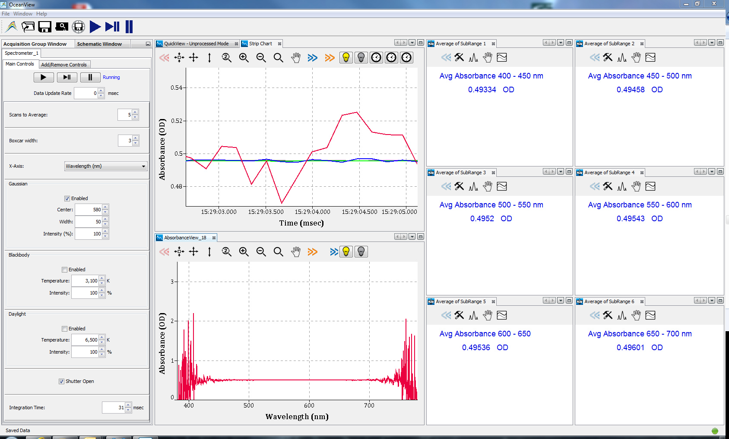Viewport: 729px width, 439px height.
Task: Open the Average of SubRange 2 panel dropdown arrow
Action: [x=712, y=43]
